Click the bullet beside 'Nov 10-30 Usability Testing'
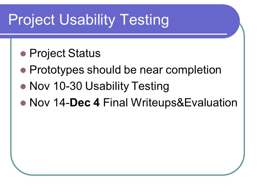This screenshot has width=257, height=192. coord(23,87)
